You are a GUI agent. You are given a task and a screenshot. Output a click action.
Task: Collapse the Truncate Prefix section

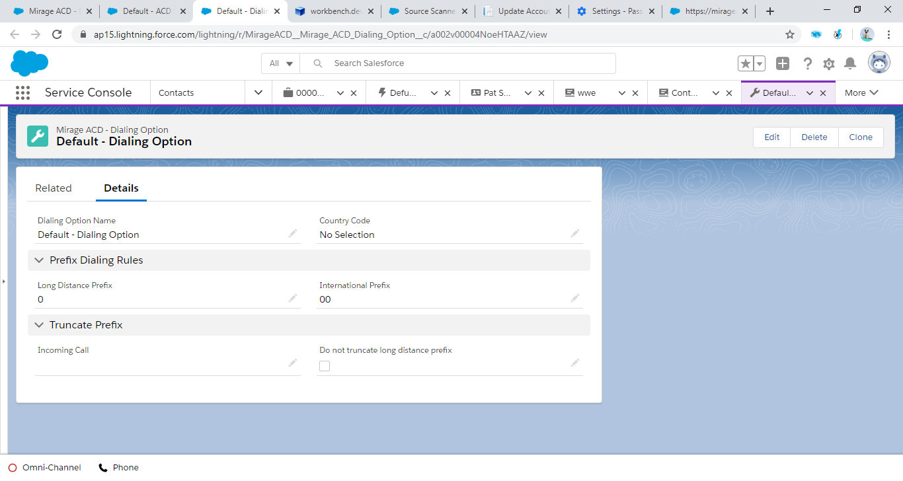click(x=39, y=325)
